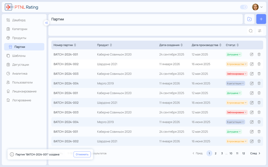Click the Шаблоны icon in the sidebar
This screenshot has width=268, height=167.
[x=8, y=56]
